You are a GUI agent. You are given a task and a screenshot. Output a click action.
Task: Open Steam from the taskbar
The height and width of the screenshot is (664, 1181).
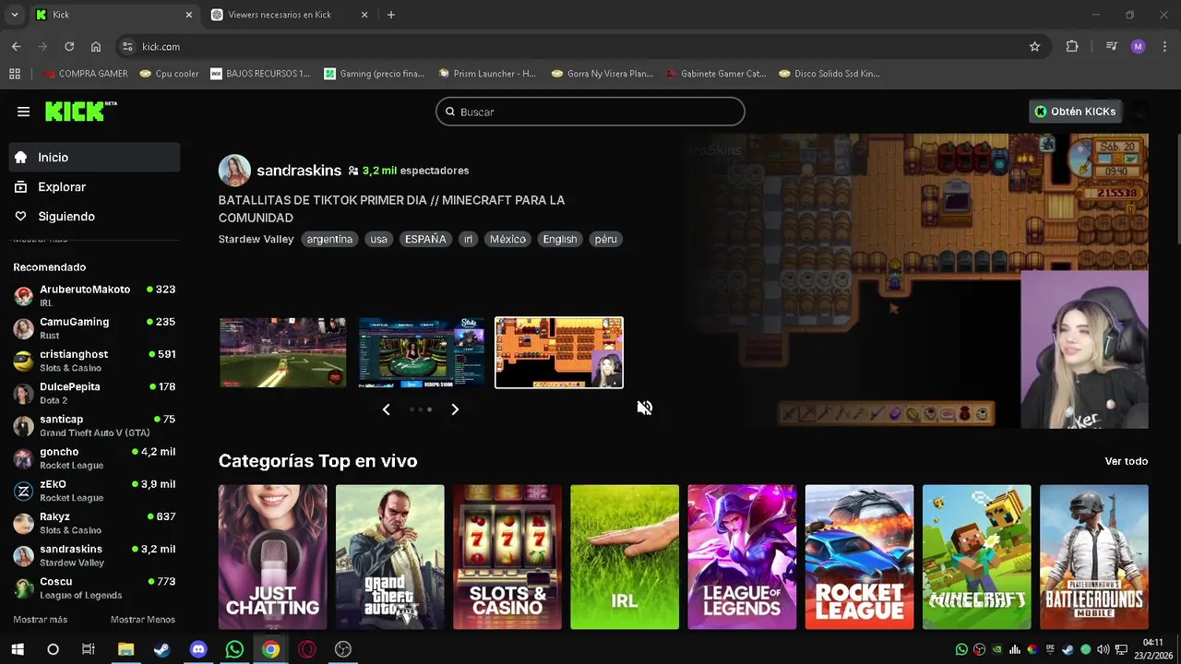pyautogui.click(x=161, y=649)
